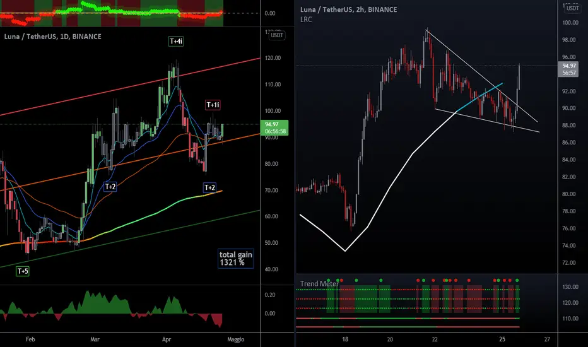Select the T+4i label on daily chart
The width and height of the screenshot is (588, 347).
[x=176, y=41]
